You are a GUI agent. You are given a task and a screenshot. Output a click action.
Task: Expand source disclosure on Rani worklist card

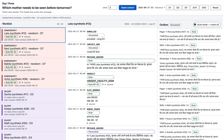[26, 52]
